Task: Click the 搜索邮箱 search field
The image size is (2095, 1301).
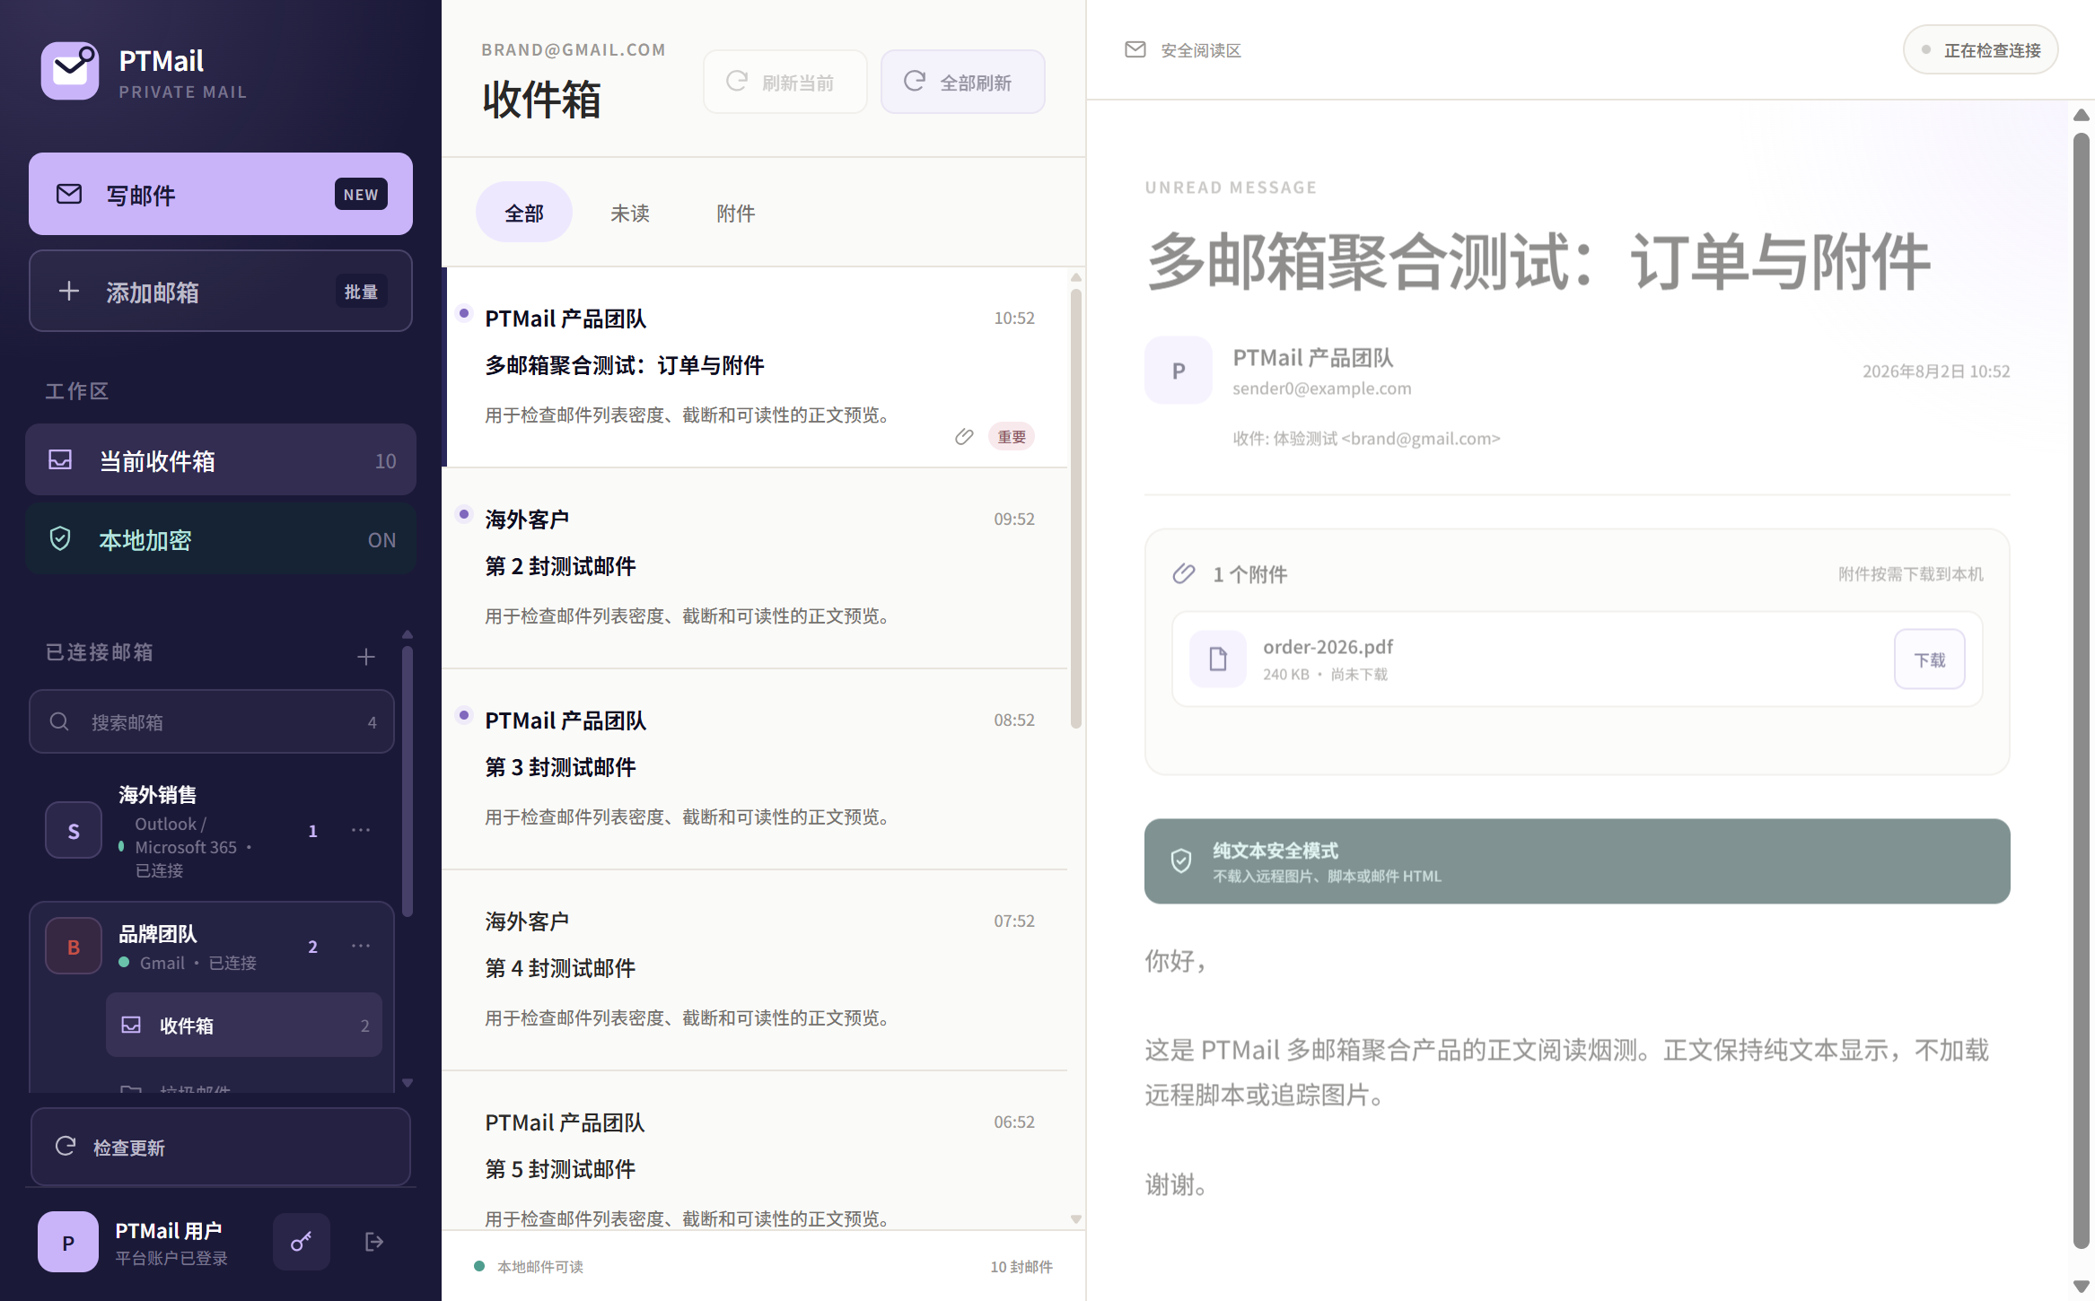Action: (x=212, y=721)
